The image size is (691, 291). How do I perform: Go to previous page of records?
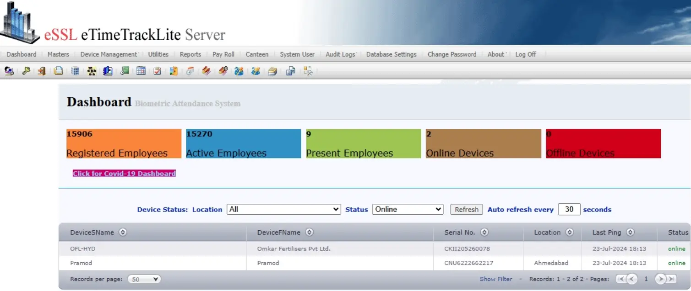[x=632, y=279]
